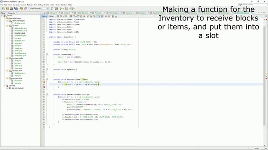This screenshot has width=268, height=150.
Task: Click the Build Project hammer icon
Action: pyautogui.click(x=52, y=8)
